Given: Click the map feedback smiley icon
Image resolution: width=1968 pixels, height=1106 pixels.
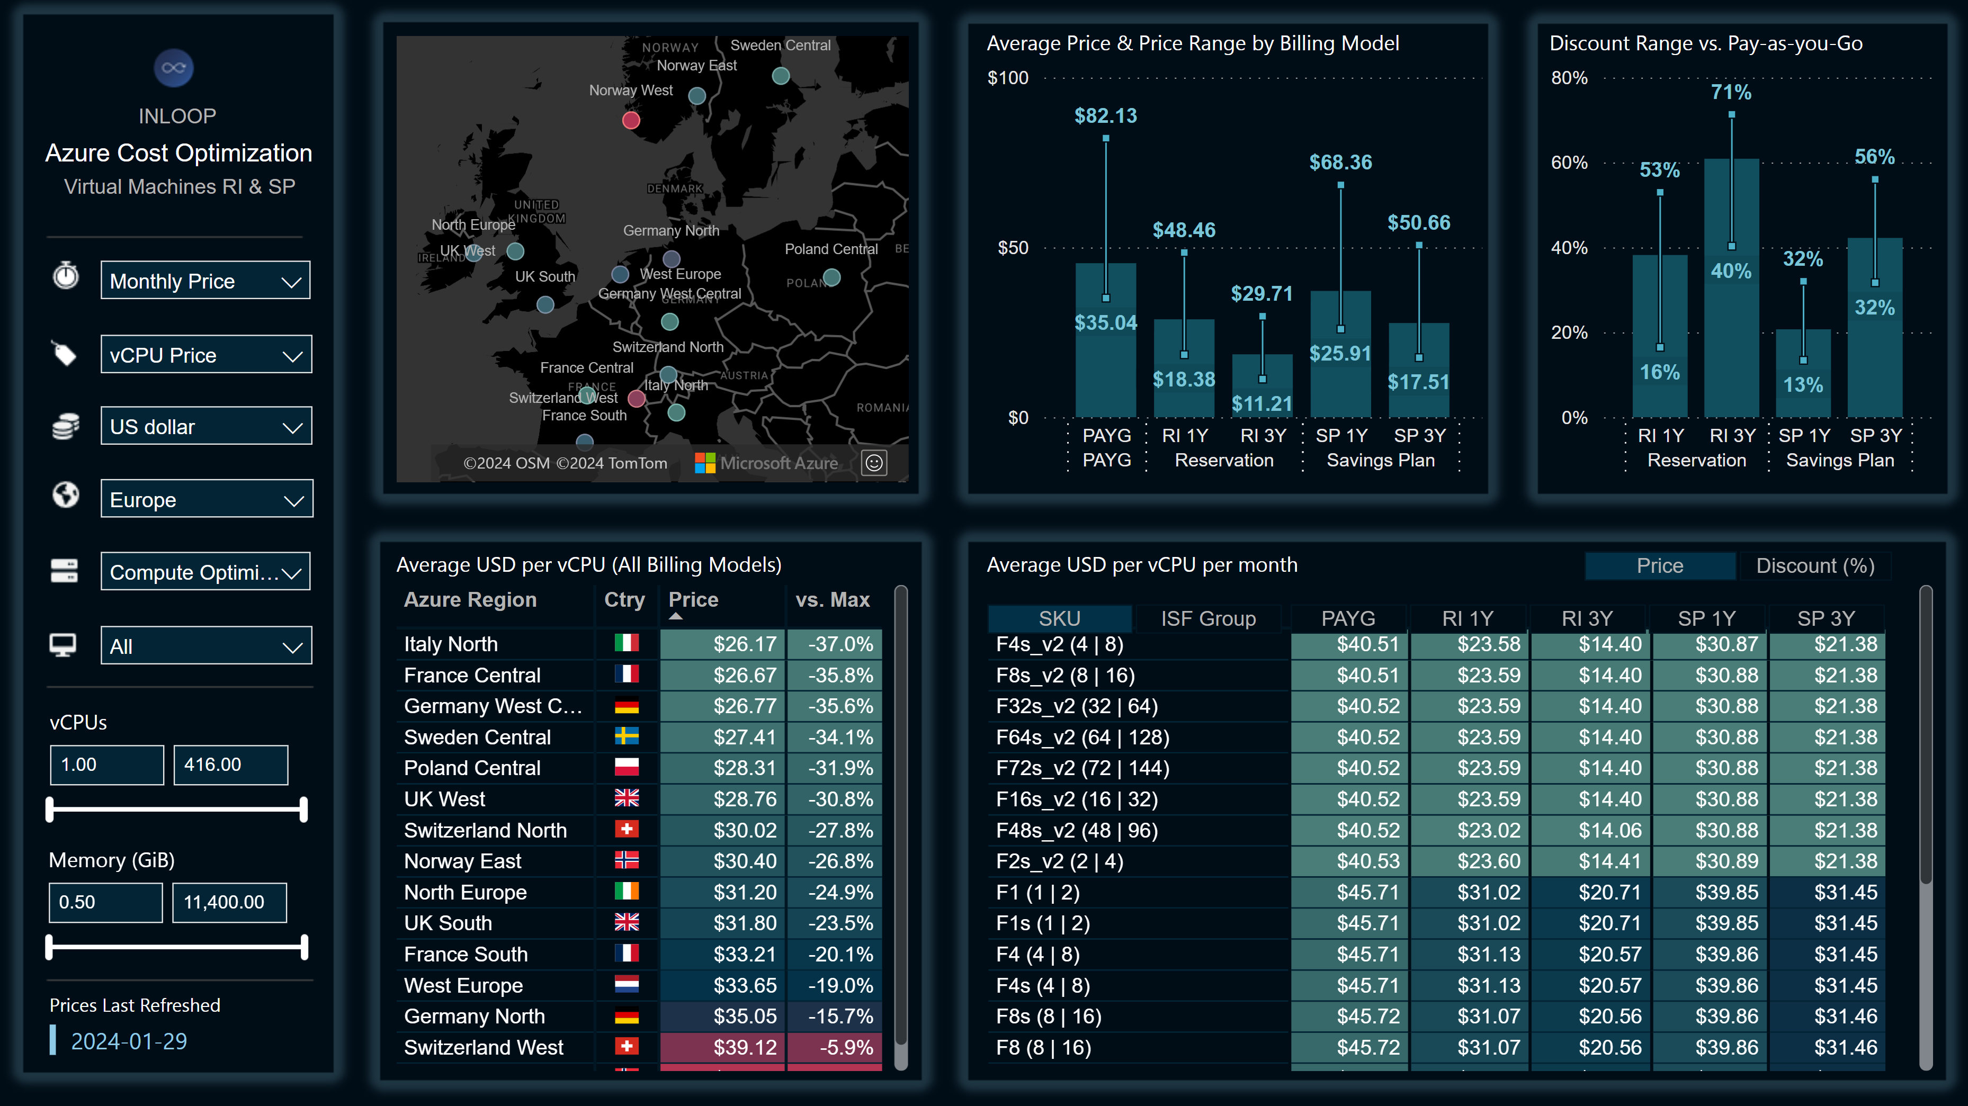Looking at the screenshot, I should coord(874,462).
